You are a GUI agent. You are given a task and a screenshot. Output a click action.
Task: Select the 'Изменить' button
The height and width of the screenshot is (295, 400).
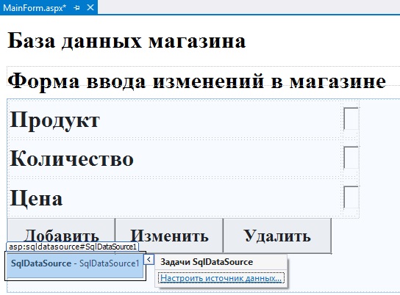tap(169, 236)
